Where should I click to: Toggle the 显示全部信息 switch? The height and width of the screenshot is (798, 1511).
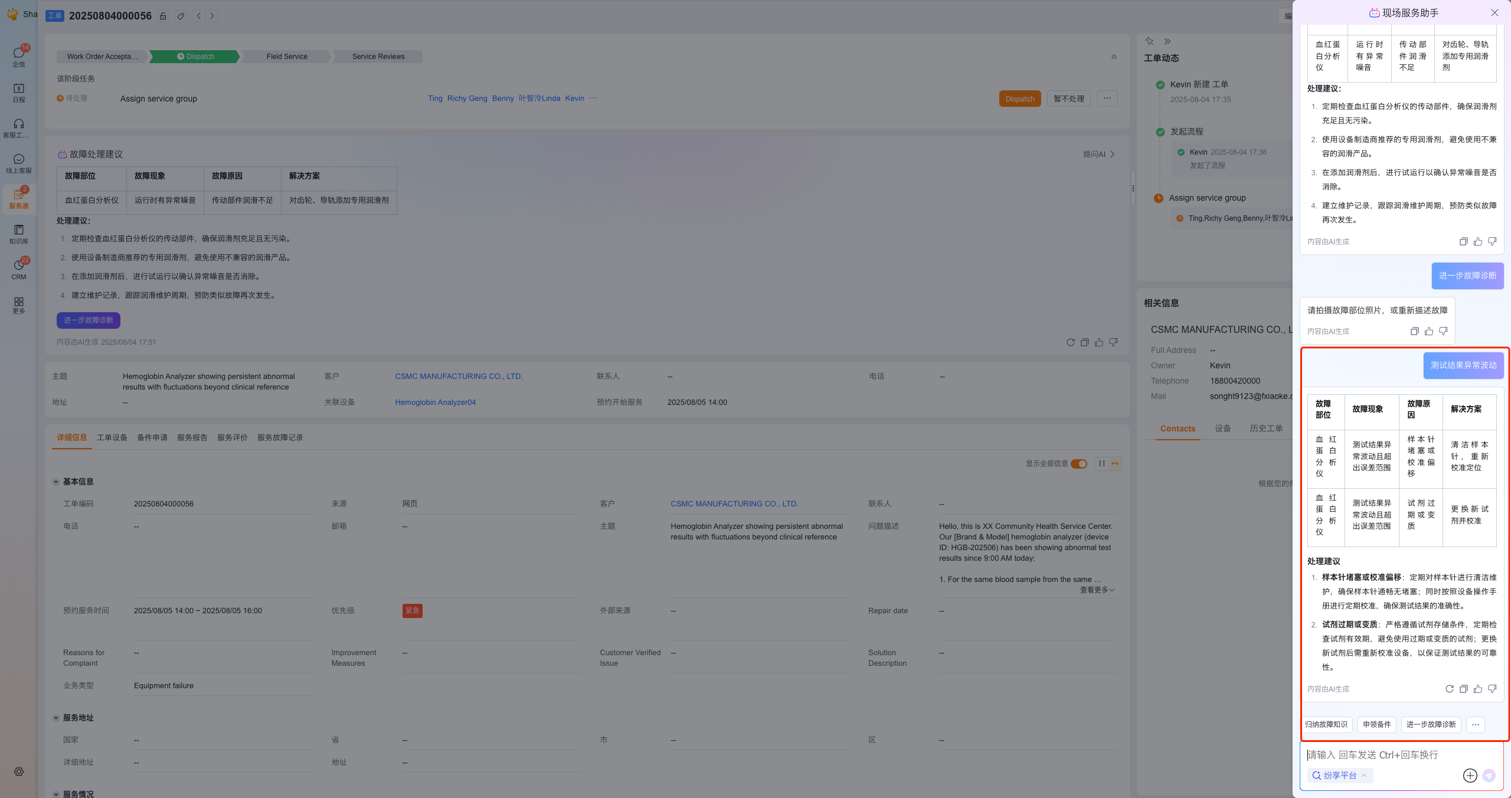pos(1079,463)
